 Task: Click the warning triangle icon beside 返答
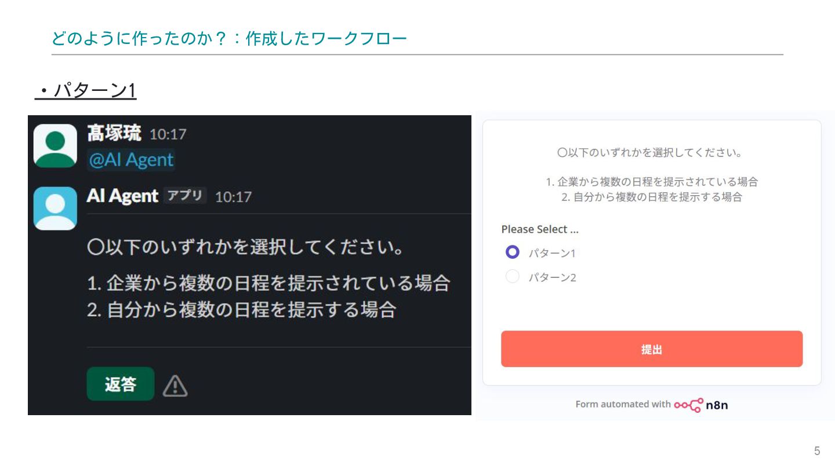175,386
